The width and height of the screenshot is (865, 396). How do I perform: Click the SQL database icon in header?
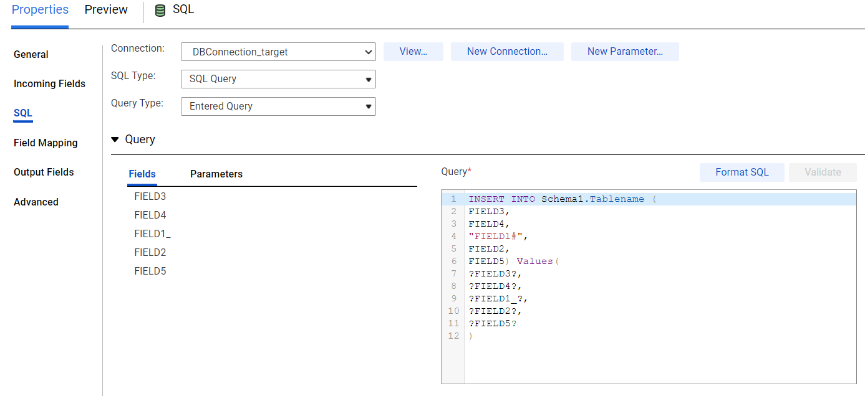(160, 11)
